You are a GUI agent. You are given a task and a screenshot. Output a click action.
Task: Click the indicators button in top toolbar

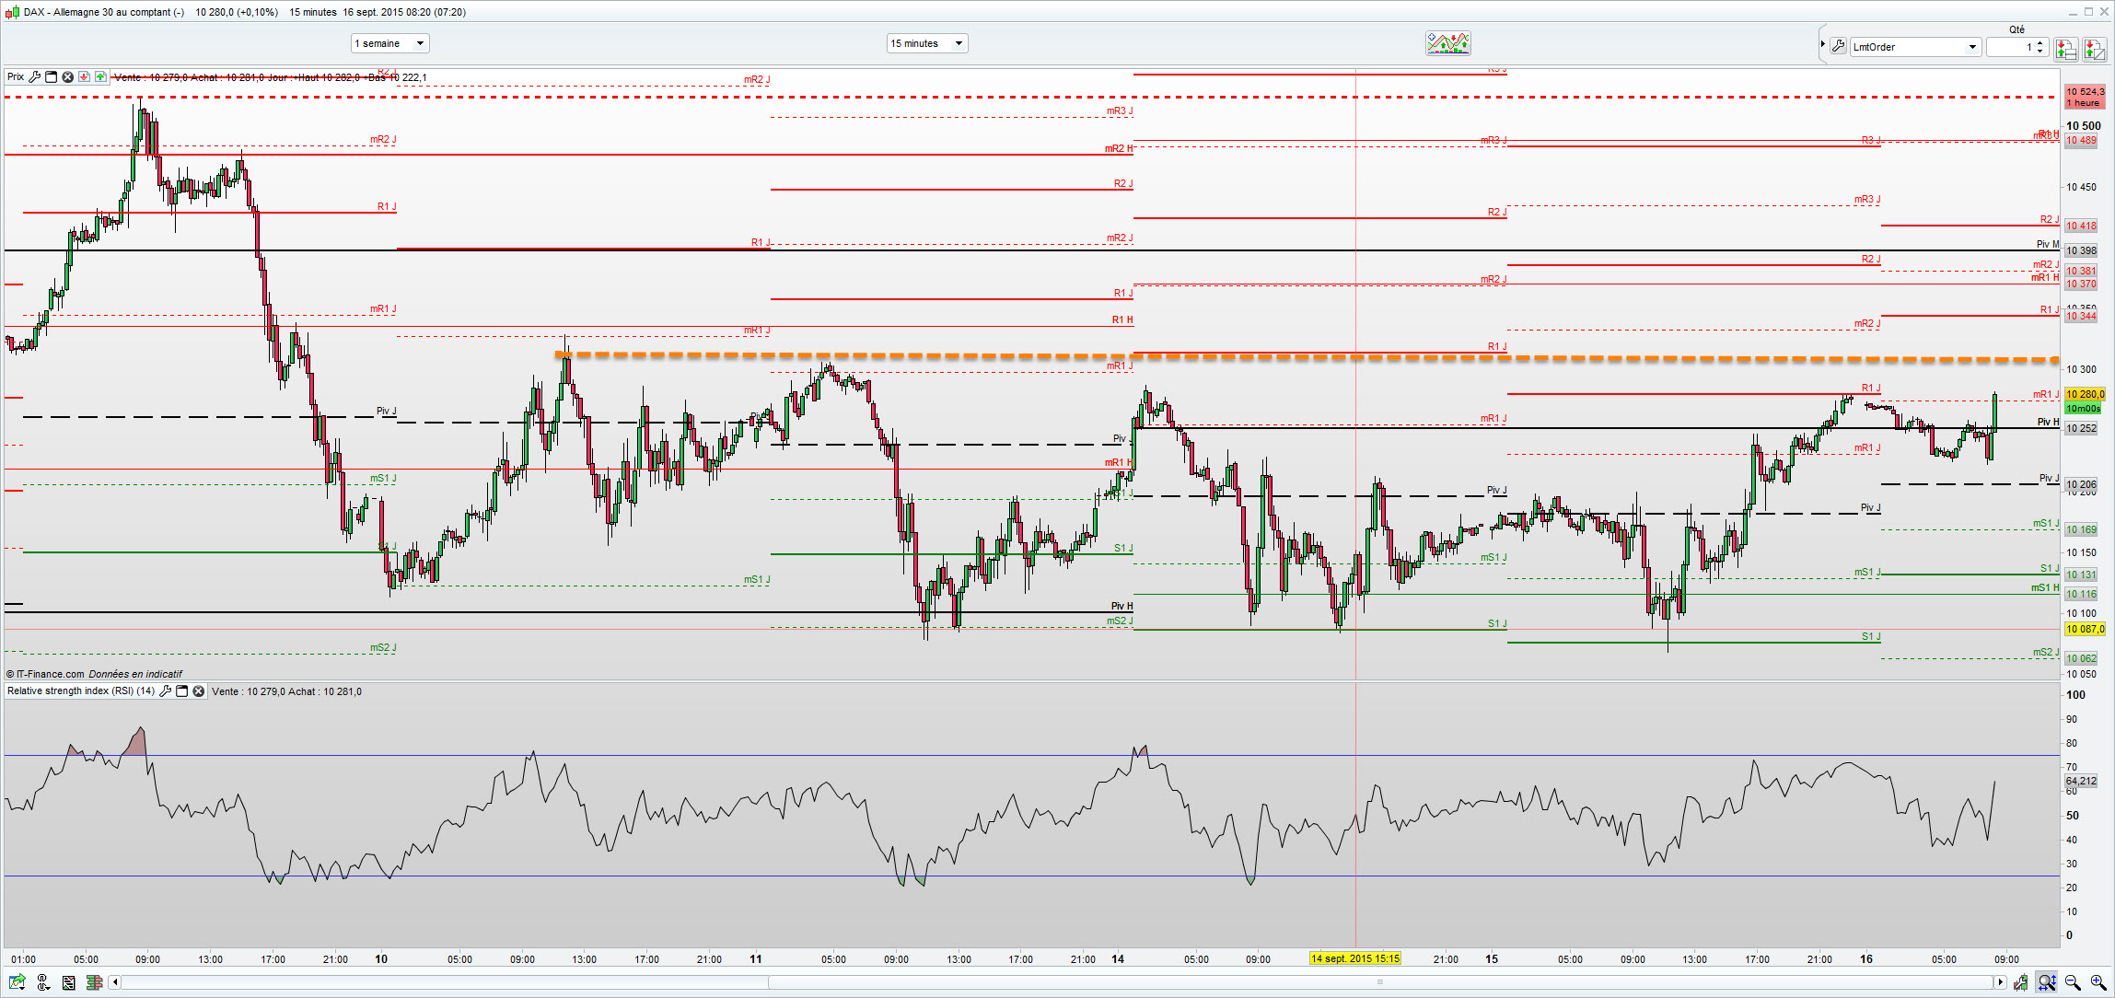(1447, 43)
